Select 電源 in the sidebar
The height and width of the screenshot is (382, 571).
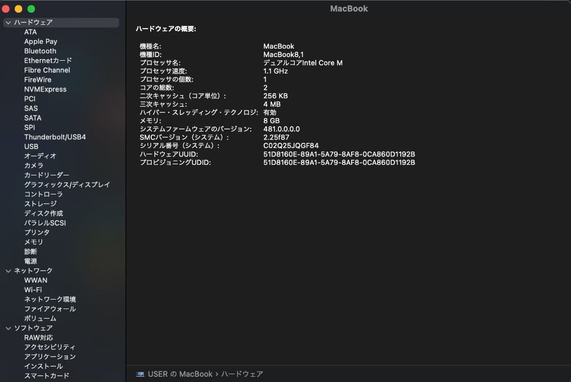tap(31, 261)
